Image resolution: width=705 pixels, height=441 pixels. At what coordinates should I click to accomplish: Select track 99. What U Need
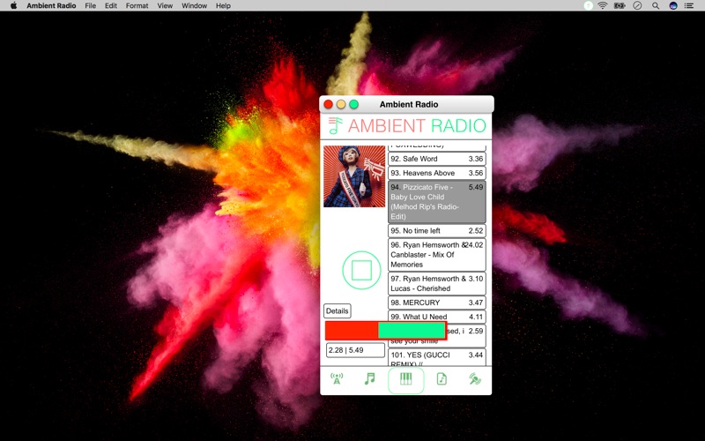pos(436,317)
